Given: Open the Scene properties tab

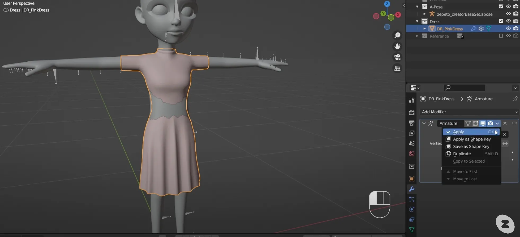Looking at the screenshot, I should (412, 143).
